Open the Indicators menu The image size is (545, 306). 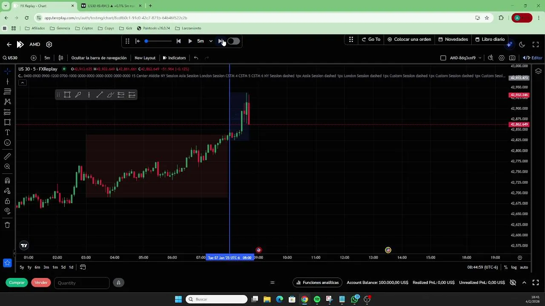pos(174,58)
